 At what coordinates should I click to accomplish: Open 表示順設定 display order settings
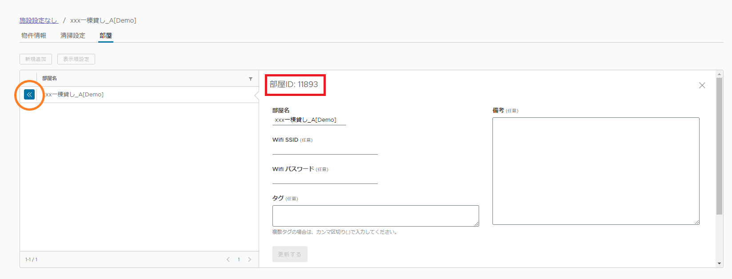coord(76,59)
